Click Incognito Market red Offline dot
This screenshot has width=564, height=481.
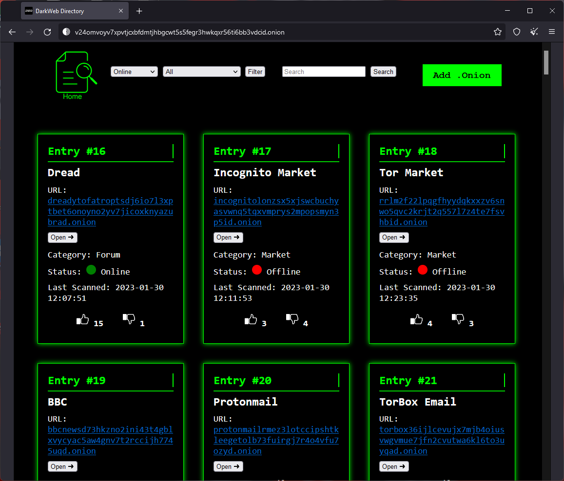tap(257, 270)
